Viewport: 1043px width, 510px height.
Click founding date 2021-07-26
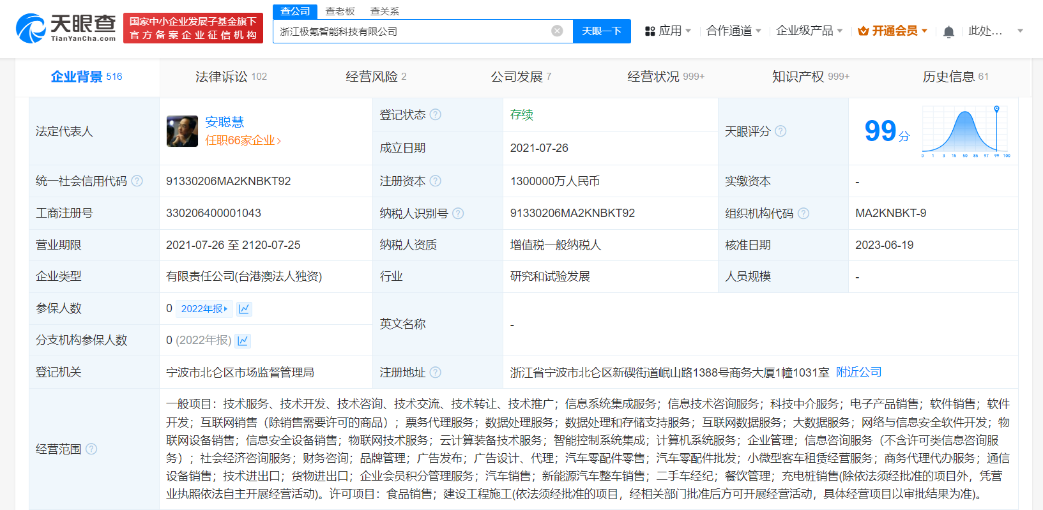click(539, 148)
